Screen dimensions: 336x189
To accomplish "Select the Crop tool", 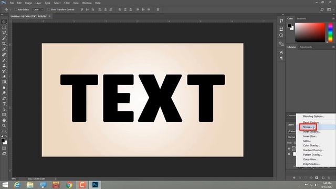I will [x=4, y=44].
